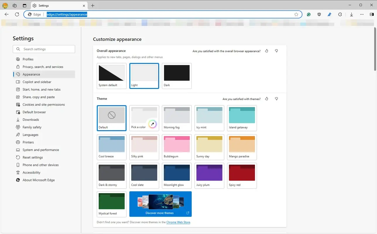377x234 pixels.
Task: Select Discover more themes
Action: coord(160,204)
